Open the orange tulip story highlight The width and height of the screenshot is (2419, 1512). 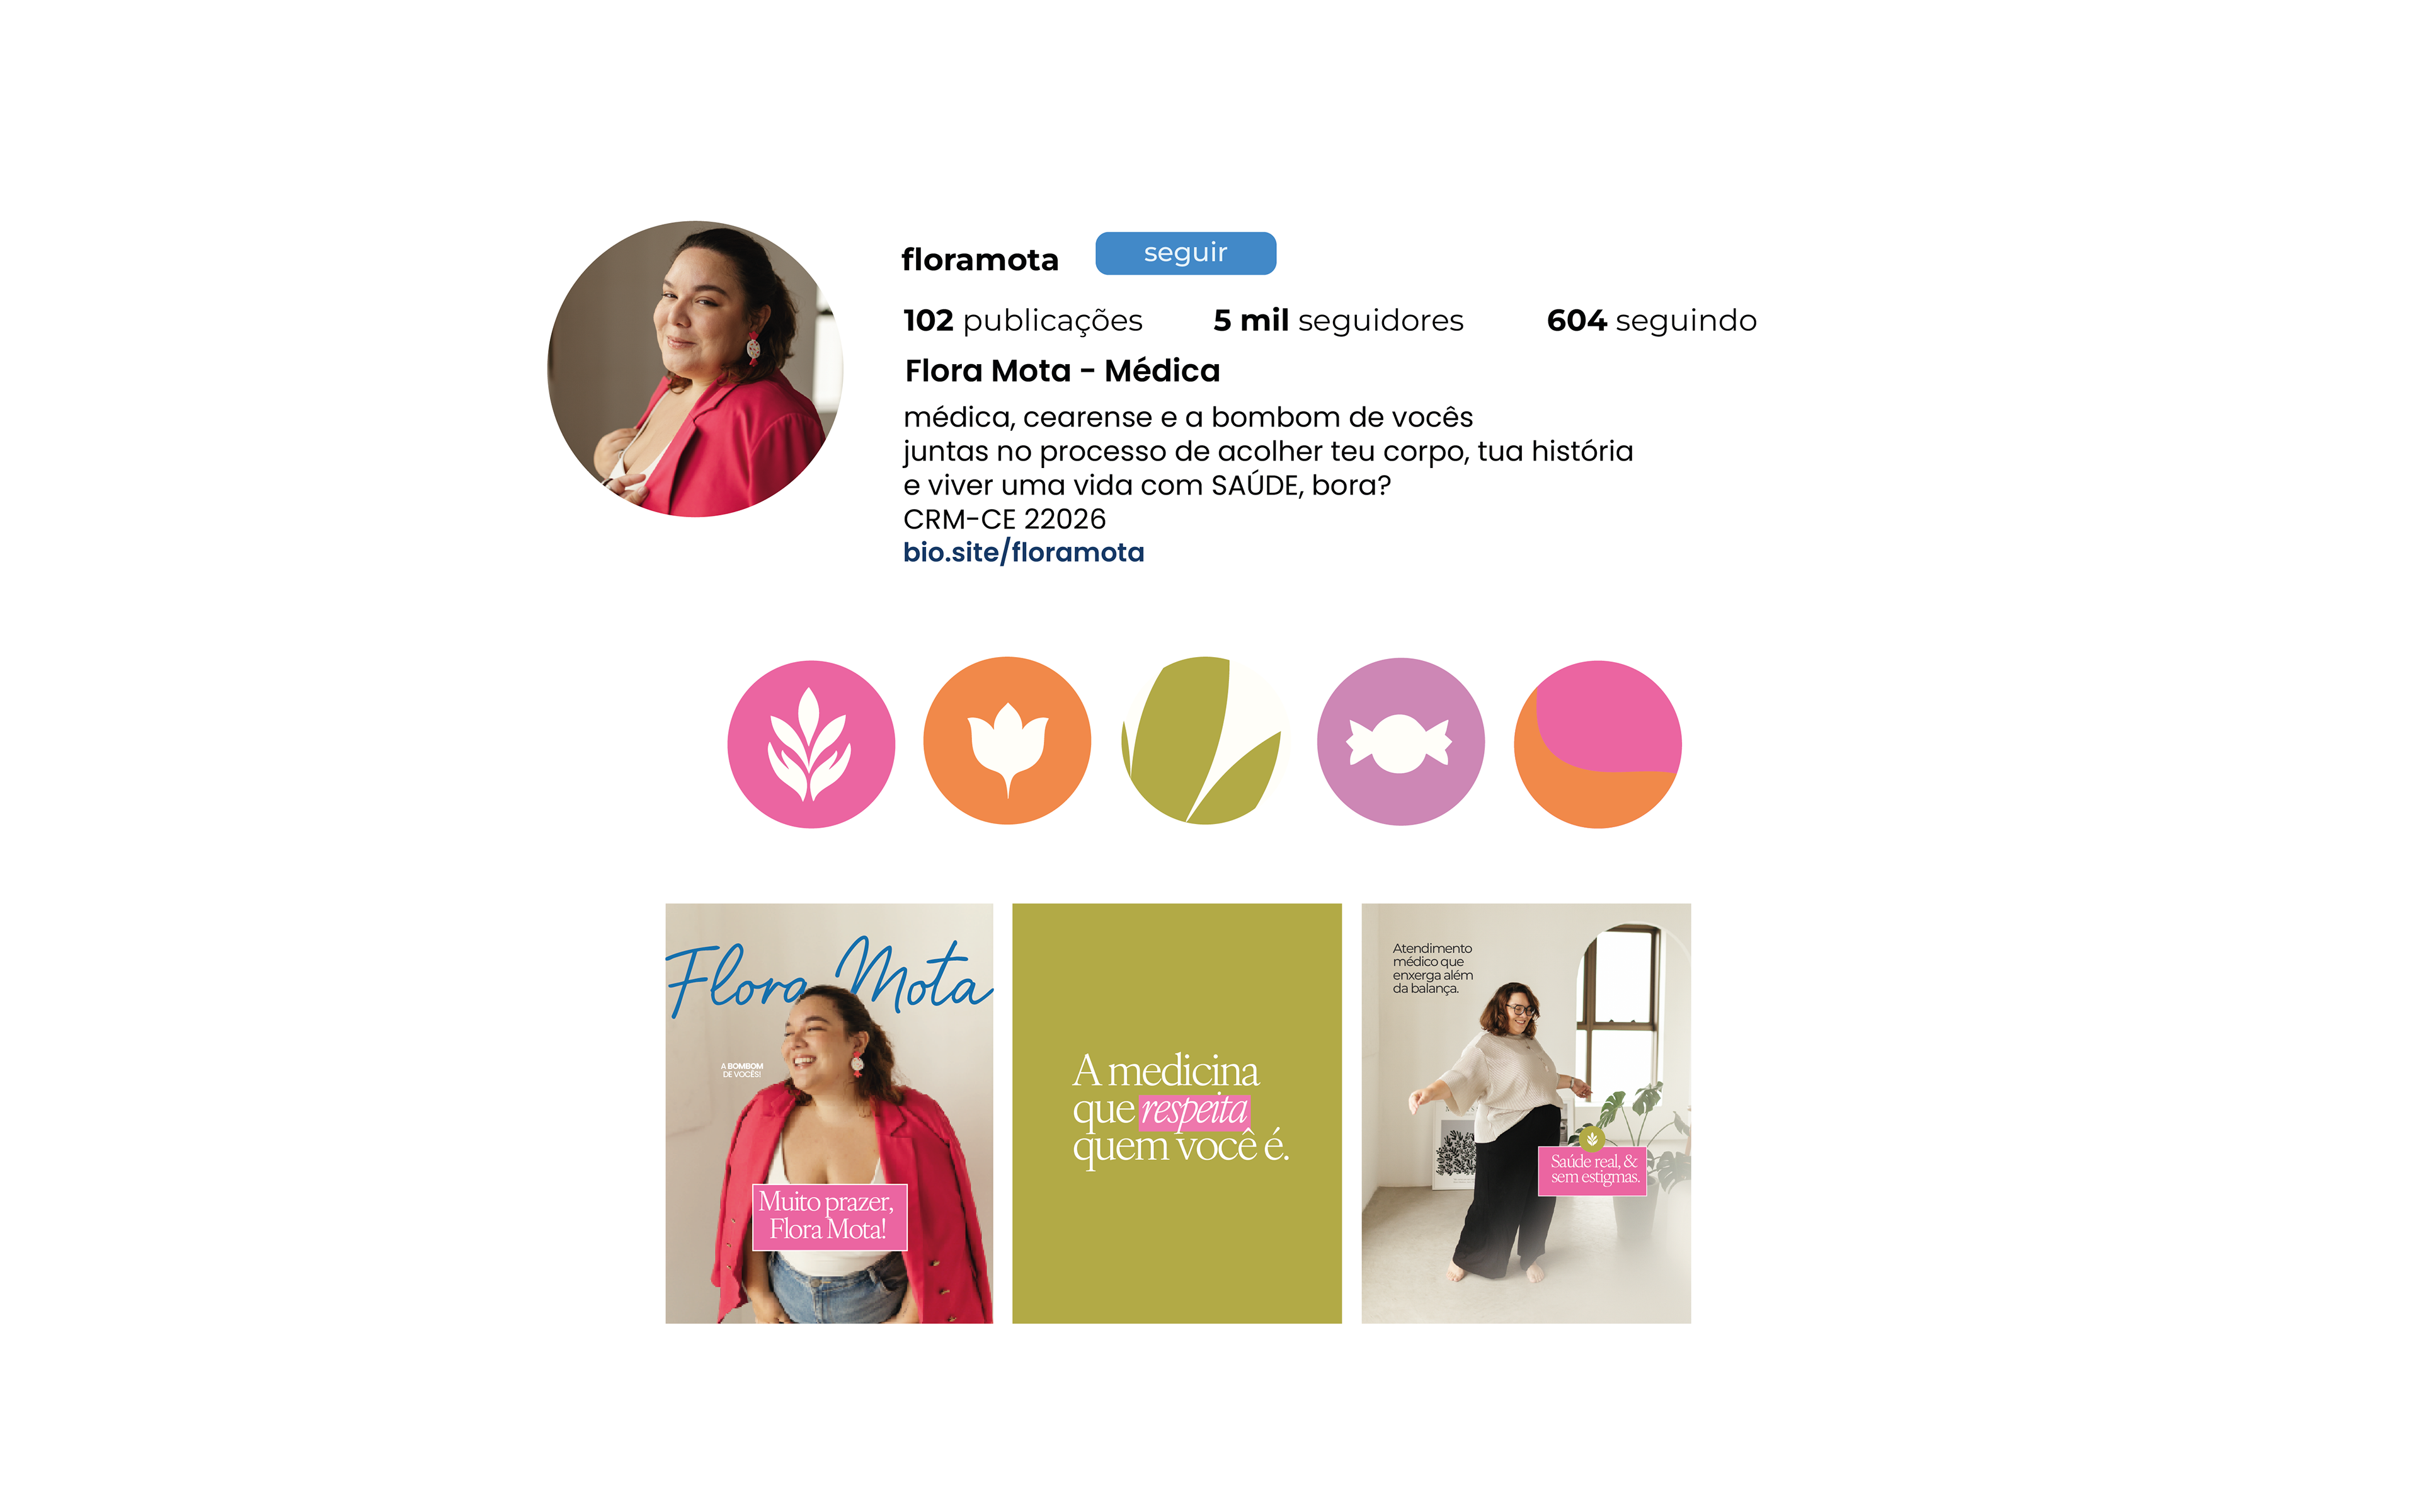click(x=1007, y=740)
